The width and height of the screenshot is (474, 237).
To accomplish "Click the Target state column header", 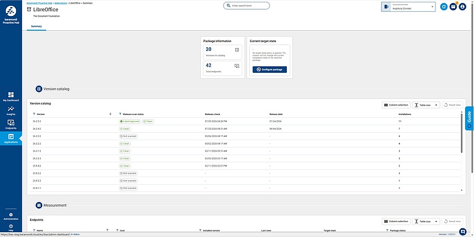I will [x=330, y=230].
